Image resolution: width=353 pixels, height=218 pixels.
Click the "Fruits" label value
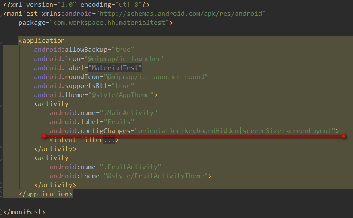click(119, 122)
